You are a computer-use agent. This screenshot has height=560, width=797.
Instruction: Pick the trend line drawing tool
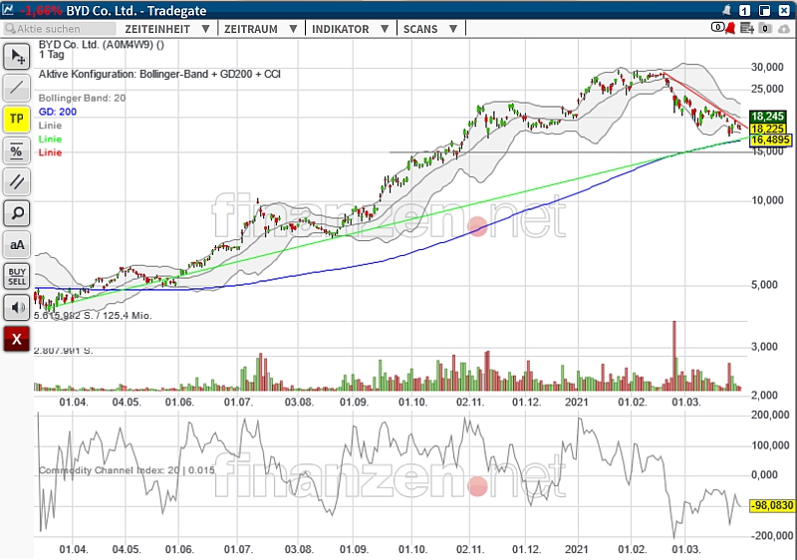(17, 88)
